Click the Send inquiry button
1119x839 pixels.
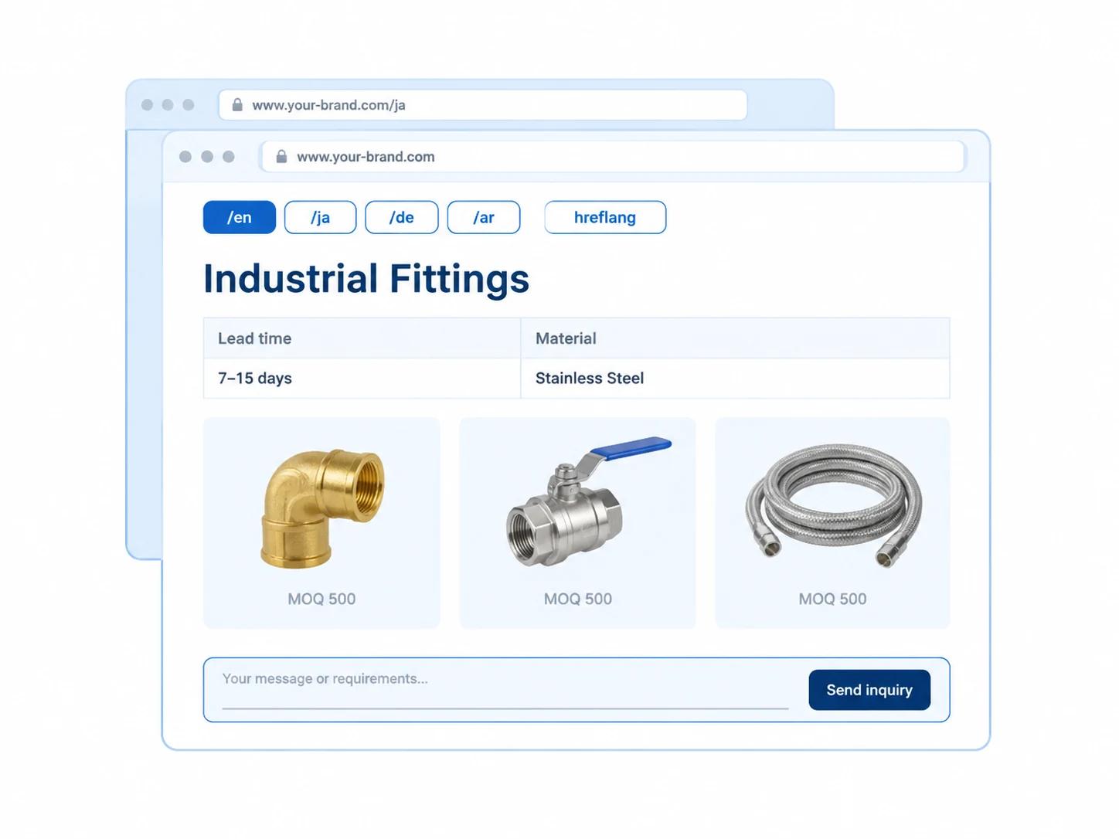click(869, 690)
